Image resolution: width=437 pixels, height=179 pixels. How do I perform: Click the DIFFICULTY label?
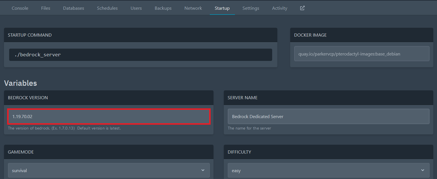[x=239, y=152]
